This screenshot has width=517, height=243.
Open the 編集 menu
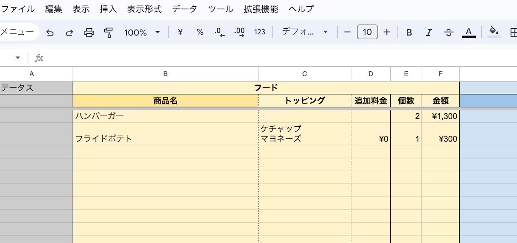pos(54,9)
